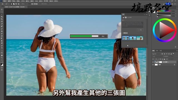
Task: Select the Horizontal Type tool
Action: 2,48
